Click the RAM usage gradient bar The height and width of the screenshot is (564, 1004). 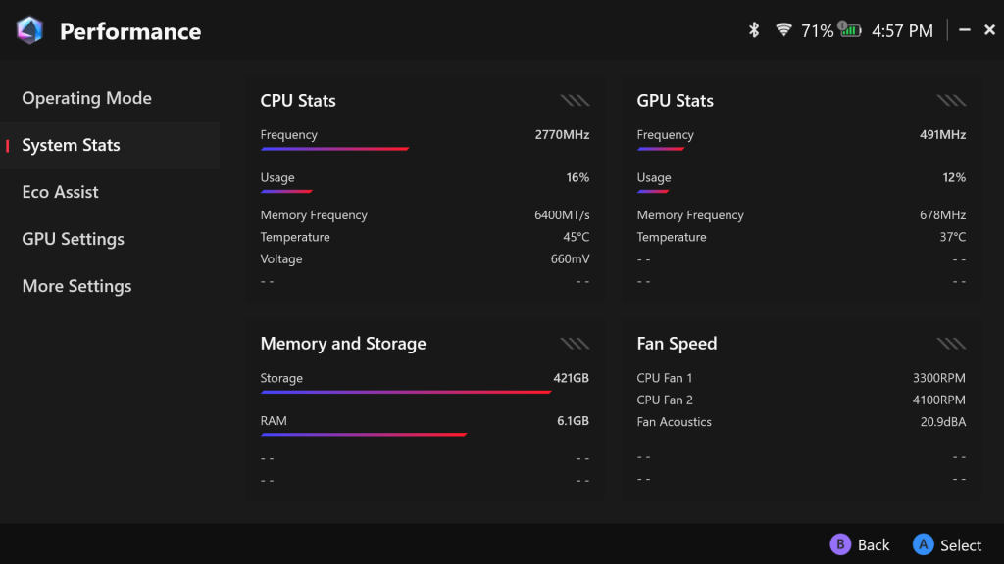point(364,434)
